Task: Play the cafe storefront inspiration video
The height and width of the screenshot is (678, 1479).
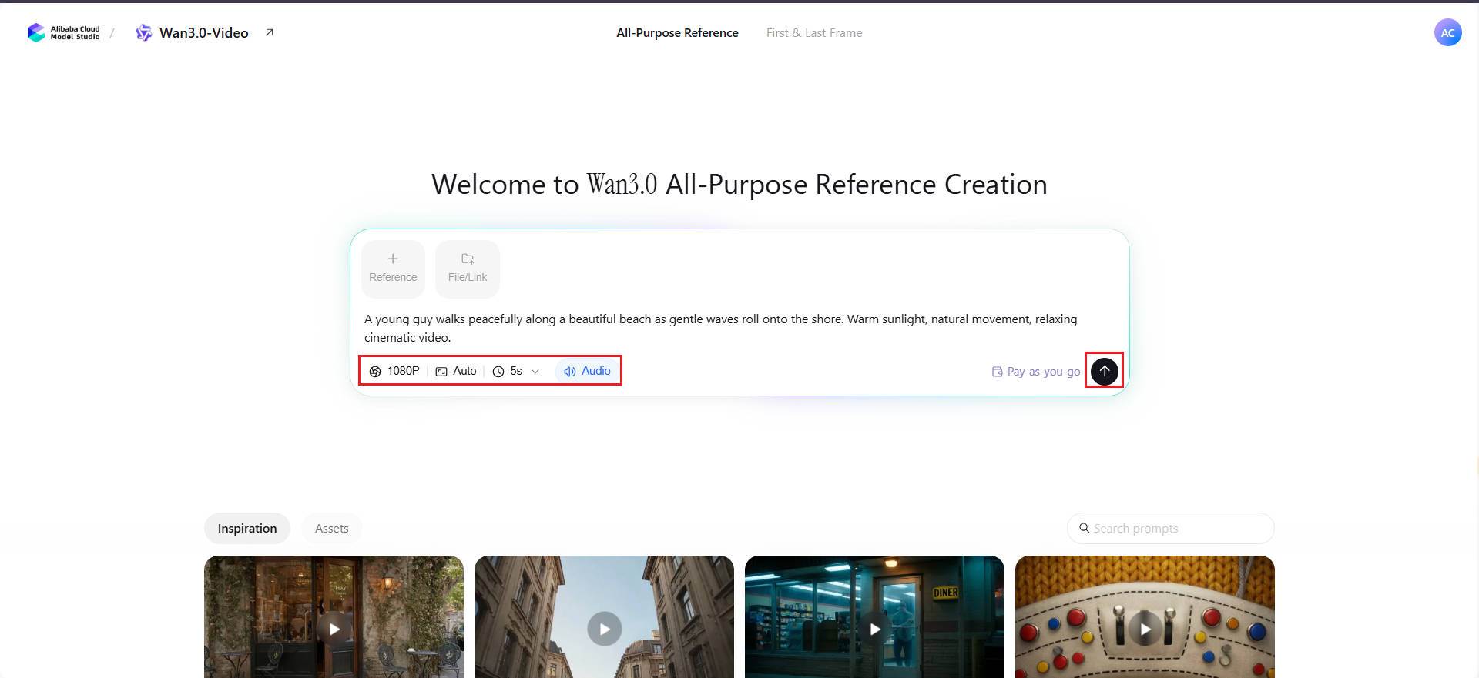Action: coord(334,629)
